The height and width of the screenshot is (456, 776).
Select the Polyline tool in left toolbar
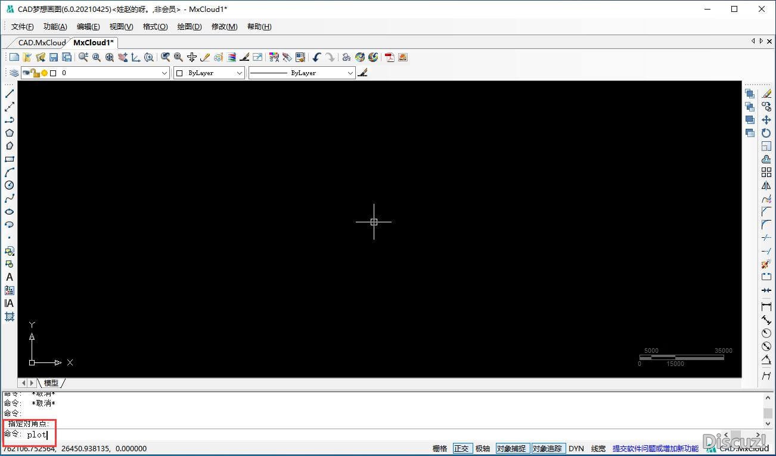[x=10, y=120]
